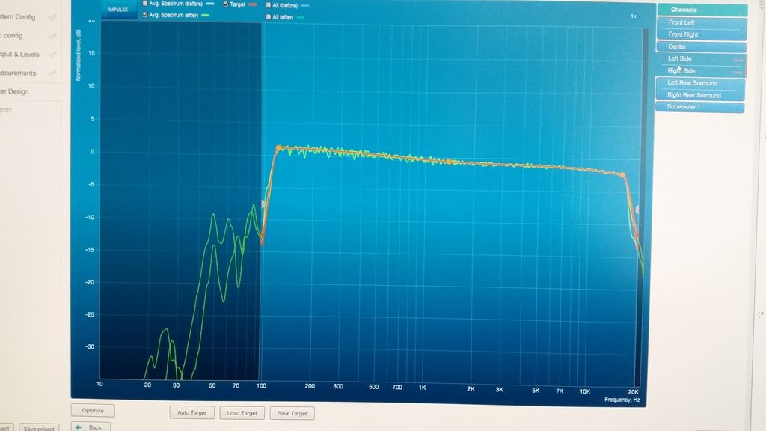Click the left arrow icon on Back
The height and width of the screenshot is (431, 766).
[78, 427]
